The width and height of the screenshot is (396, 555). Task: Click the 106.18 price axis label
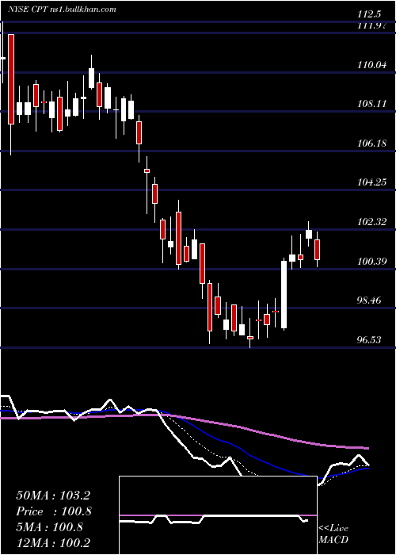[x=371, y=143]
